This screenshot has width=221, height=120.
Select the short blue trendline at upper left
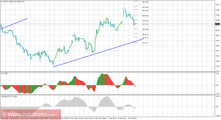tap(14, 24)
